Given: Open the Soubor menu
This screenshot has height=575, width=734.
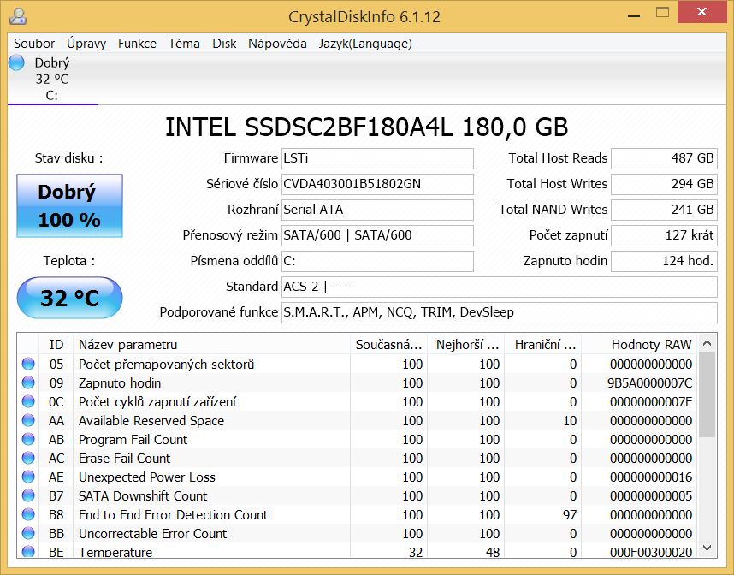Looking at the screenshot, I should (x=34, y=44).
